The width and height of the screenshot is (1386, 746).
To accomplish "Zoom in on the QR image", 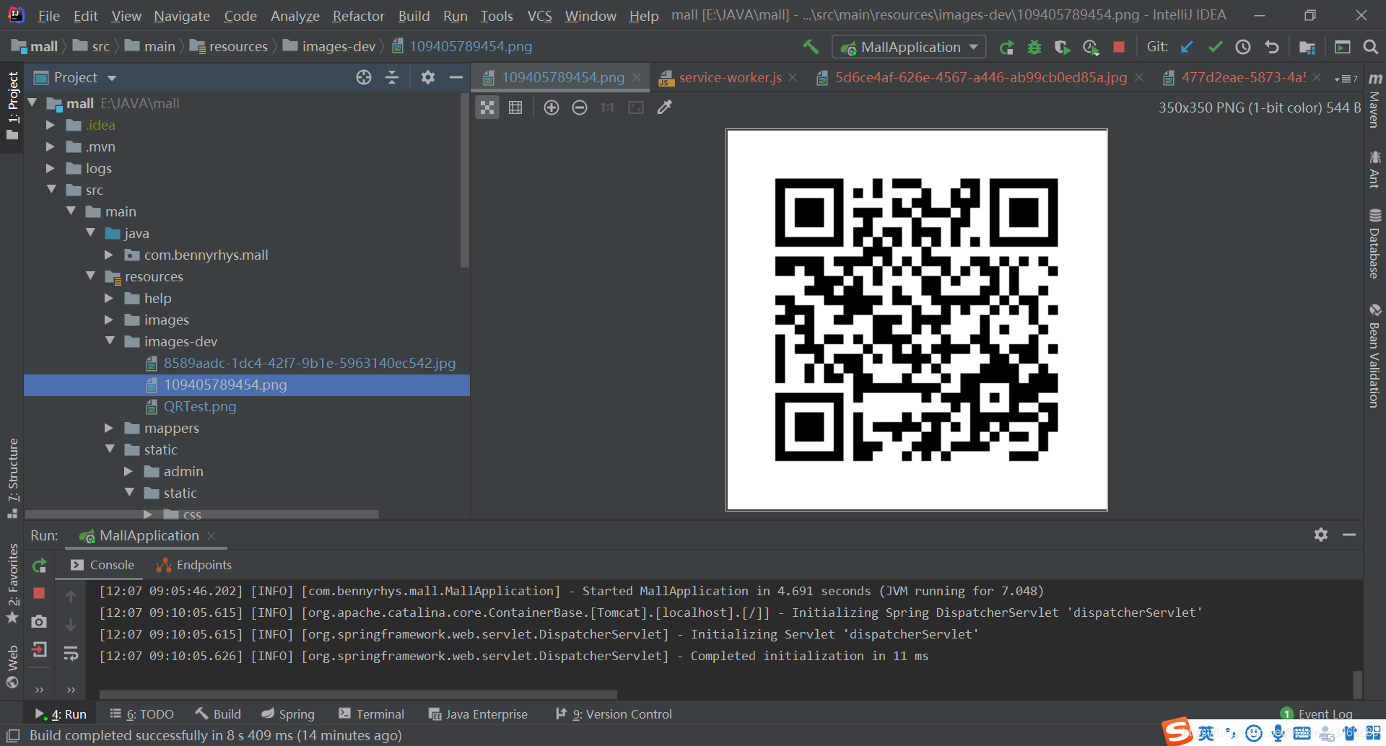I will point(552,107).
